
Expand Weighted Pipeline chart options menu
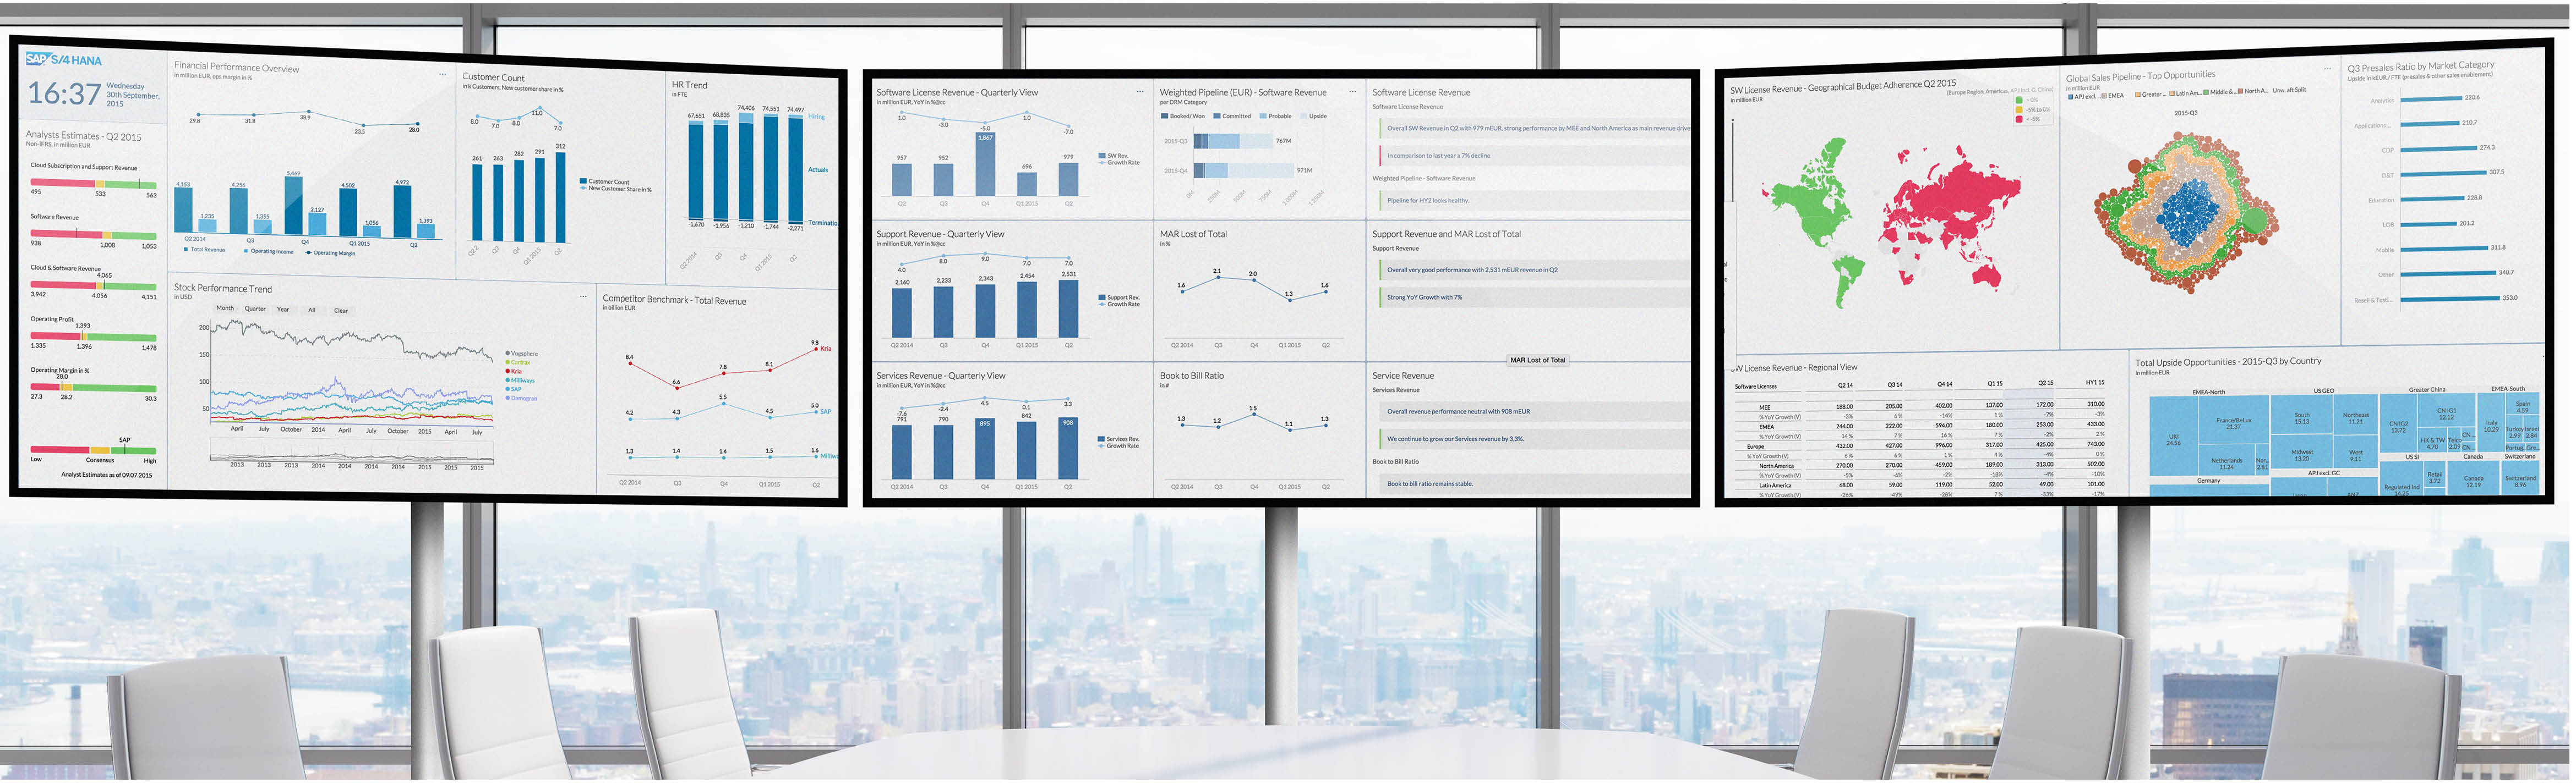point(1352,92)
